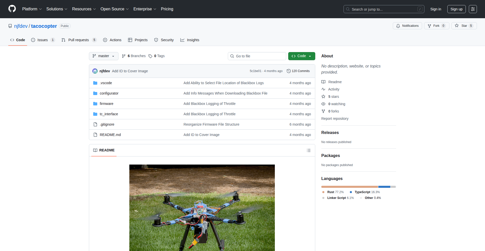
Task: Click the njfdev avatar icon
Action: click(x=95, y=71)
